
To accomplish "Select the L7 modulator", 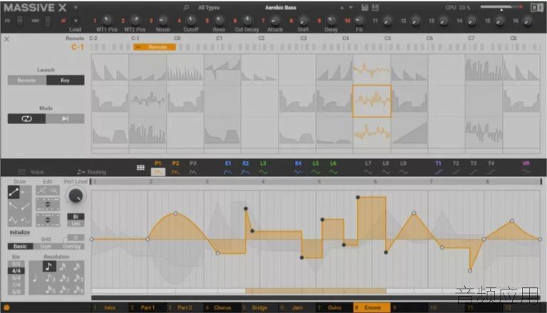I will pyautogui.click(x=368, y=168).
